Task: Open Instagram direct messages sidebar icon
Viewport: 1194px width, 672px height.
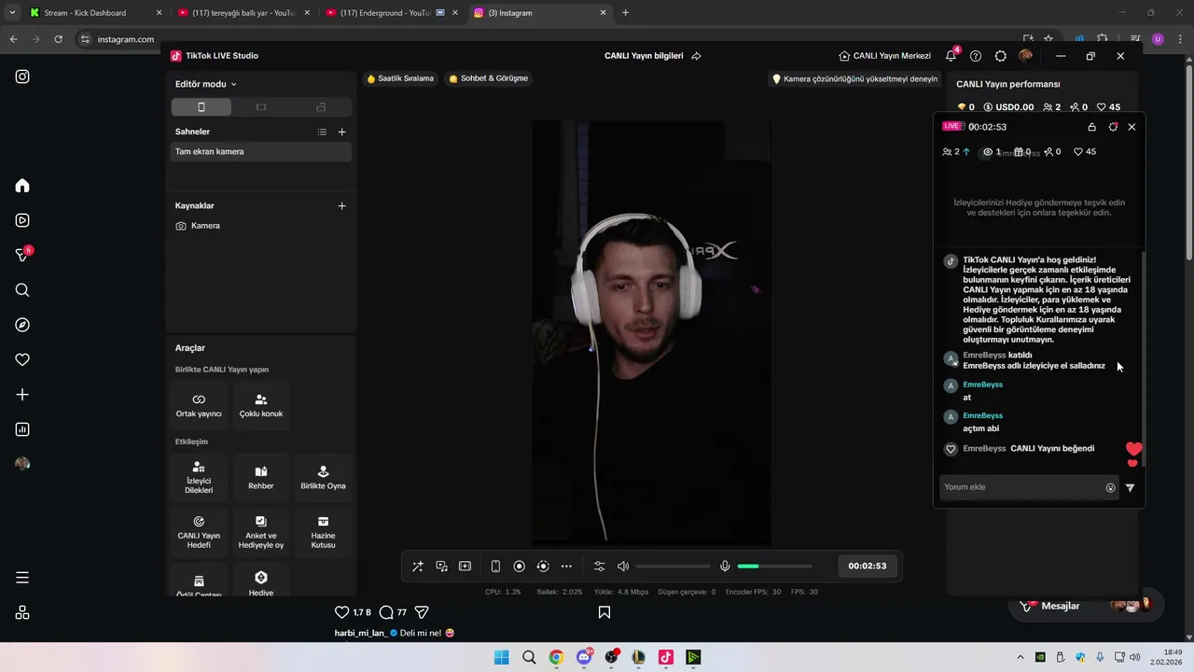Action: point(22,255)
